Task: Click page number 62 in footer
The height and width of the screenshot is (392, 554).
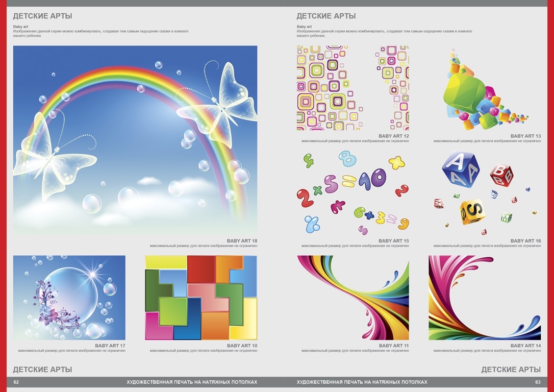Action: pyautogui.click(x=16, y=382)
